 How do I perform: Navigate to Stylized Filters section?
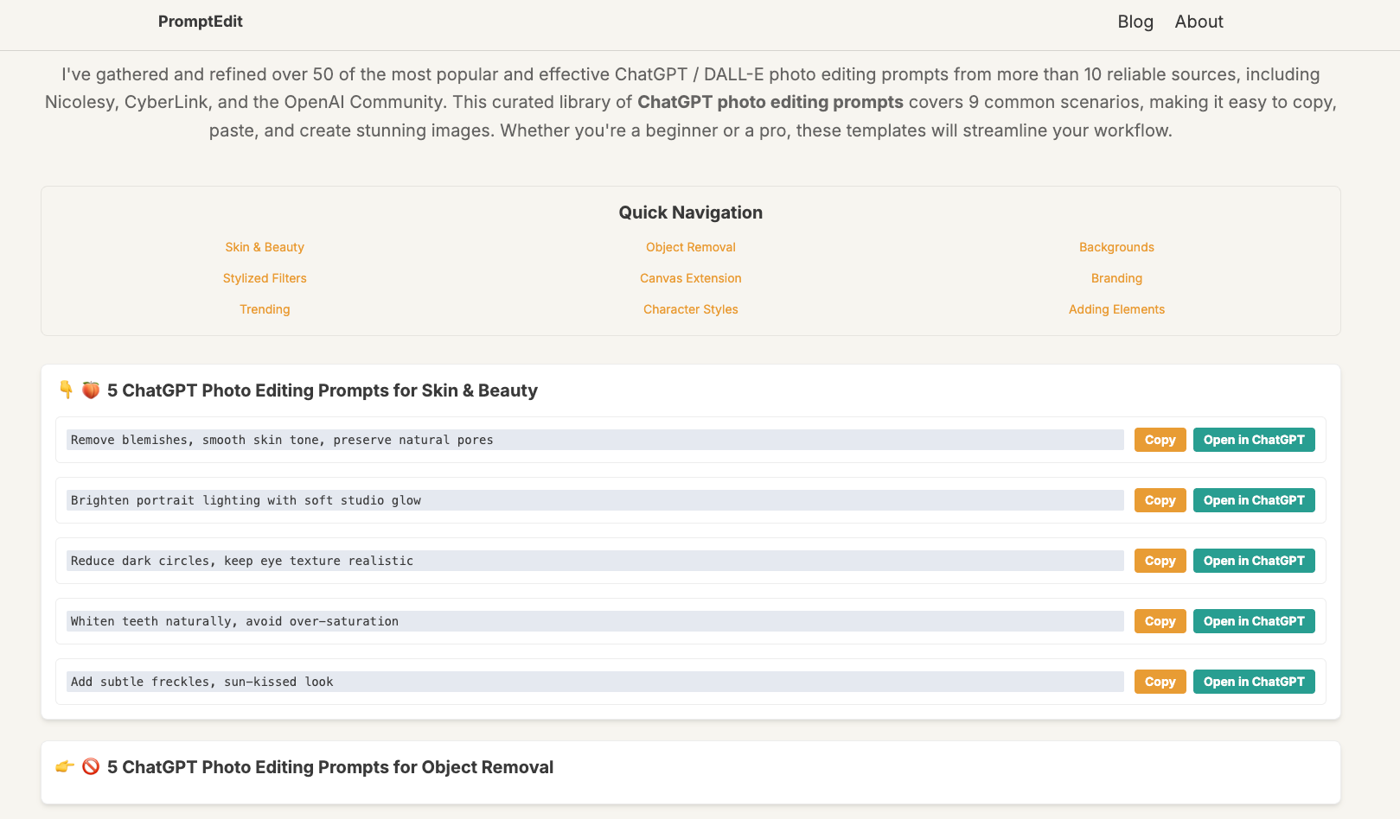tap(265, 278)
